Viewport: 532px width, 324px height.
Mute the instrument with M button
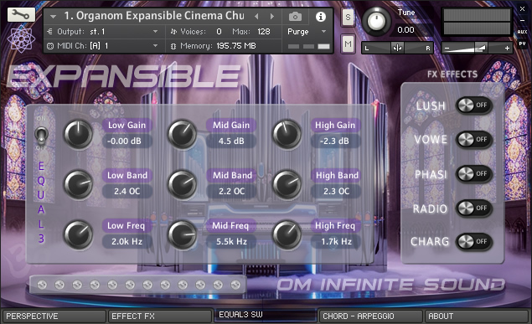pyautogui.click(x=348, y=44)
